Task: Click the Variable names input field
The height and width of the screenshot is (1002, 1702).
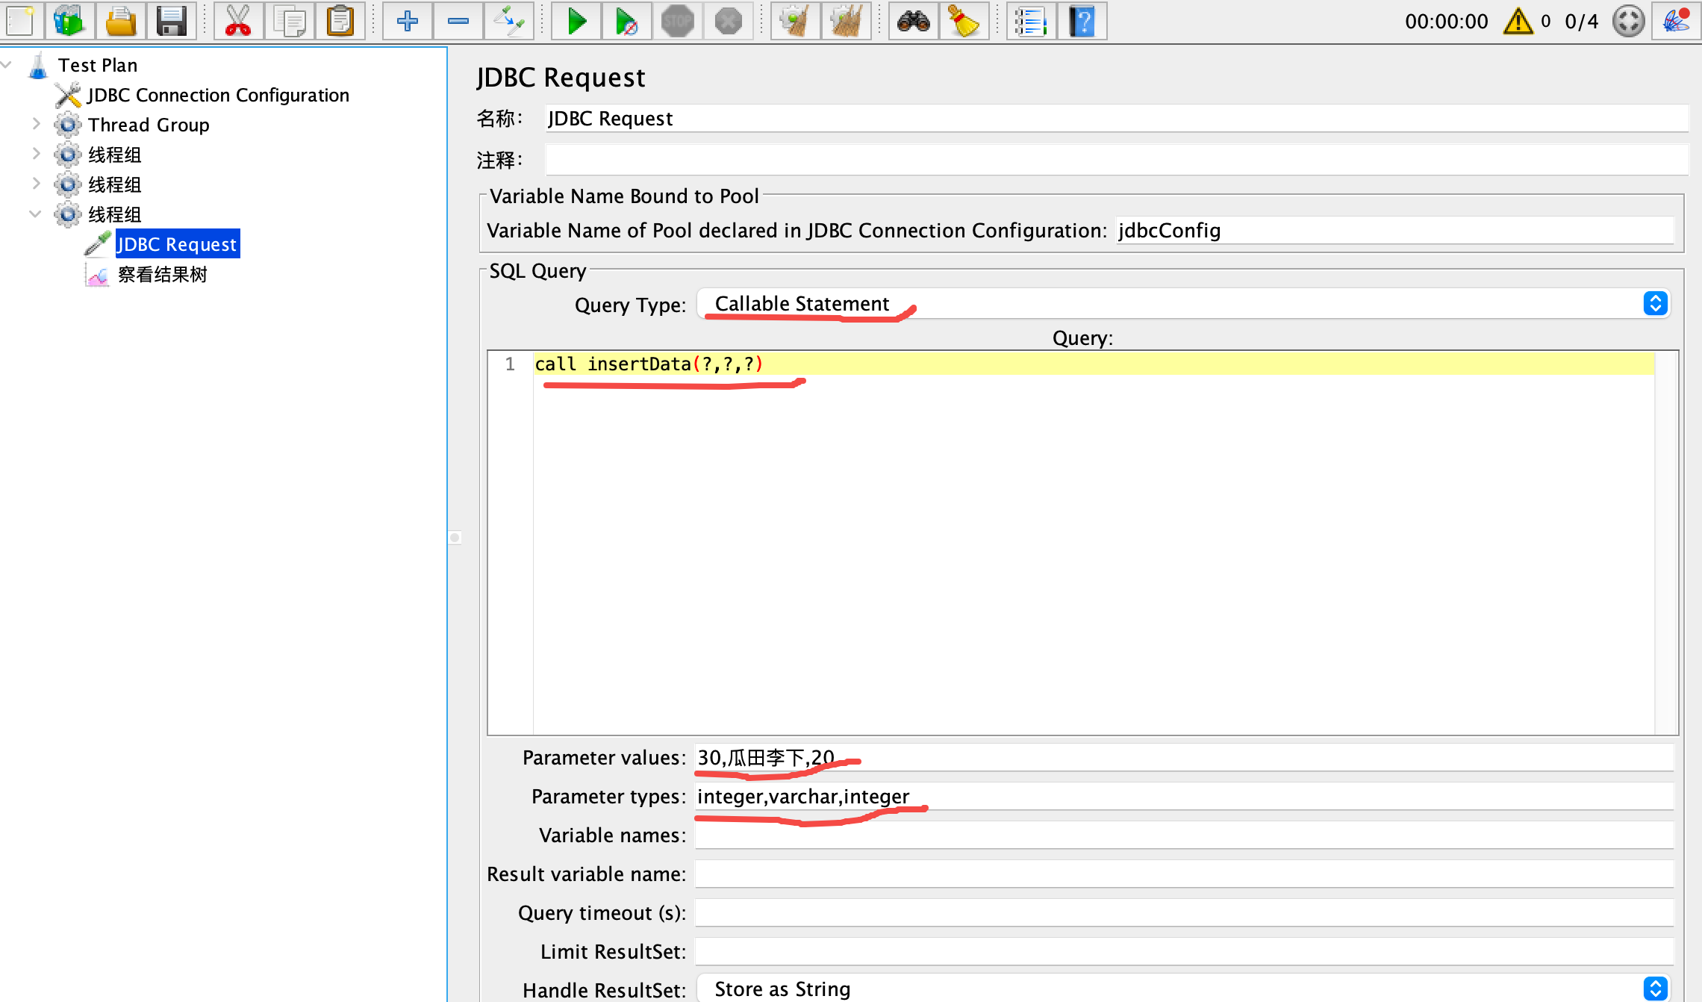Action: point(1183,835)
